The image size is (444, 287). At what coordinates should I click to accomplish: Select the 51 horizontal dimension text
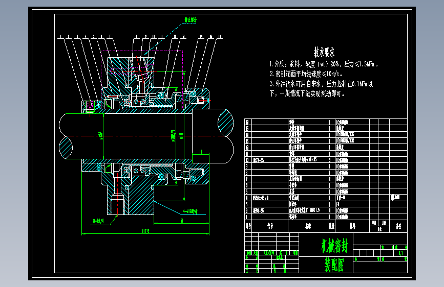[182, 221]
